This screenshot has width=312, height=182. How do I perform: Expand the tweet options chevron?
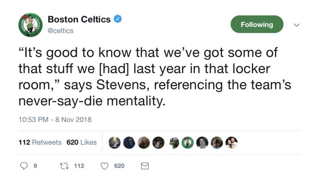tap(297, 25)
